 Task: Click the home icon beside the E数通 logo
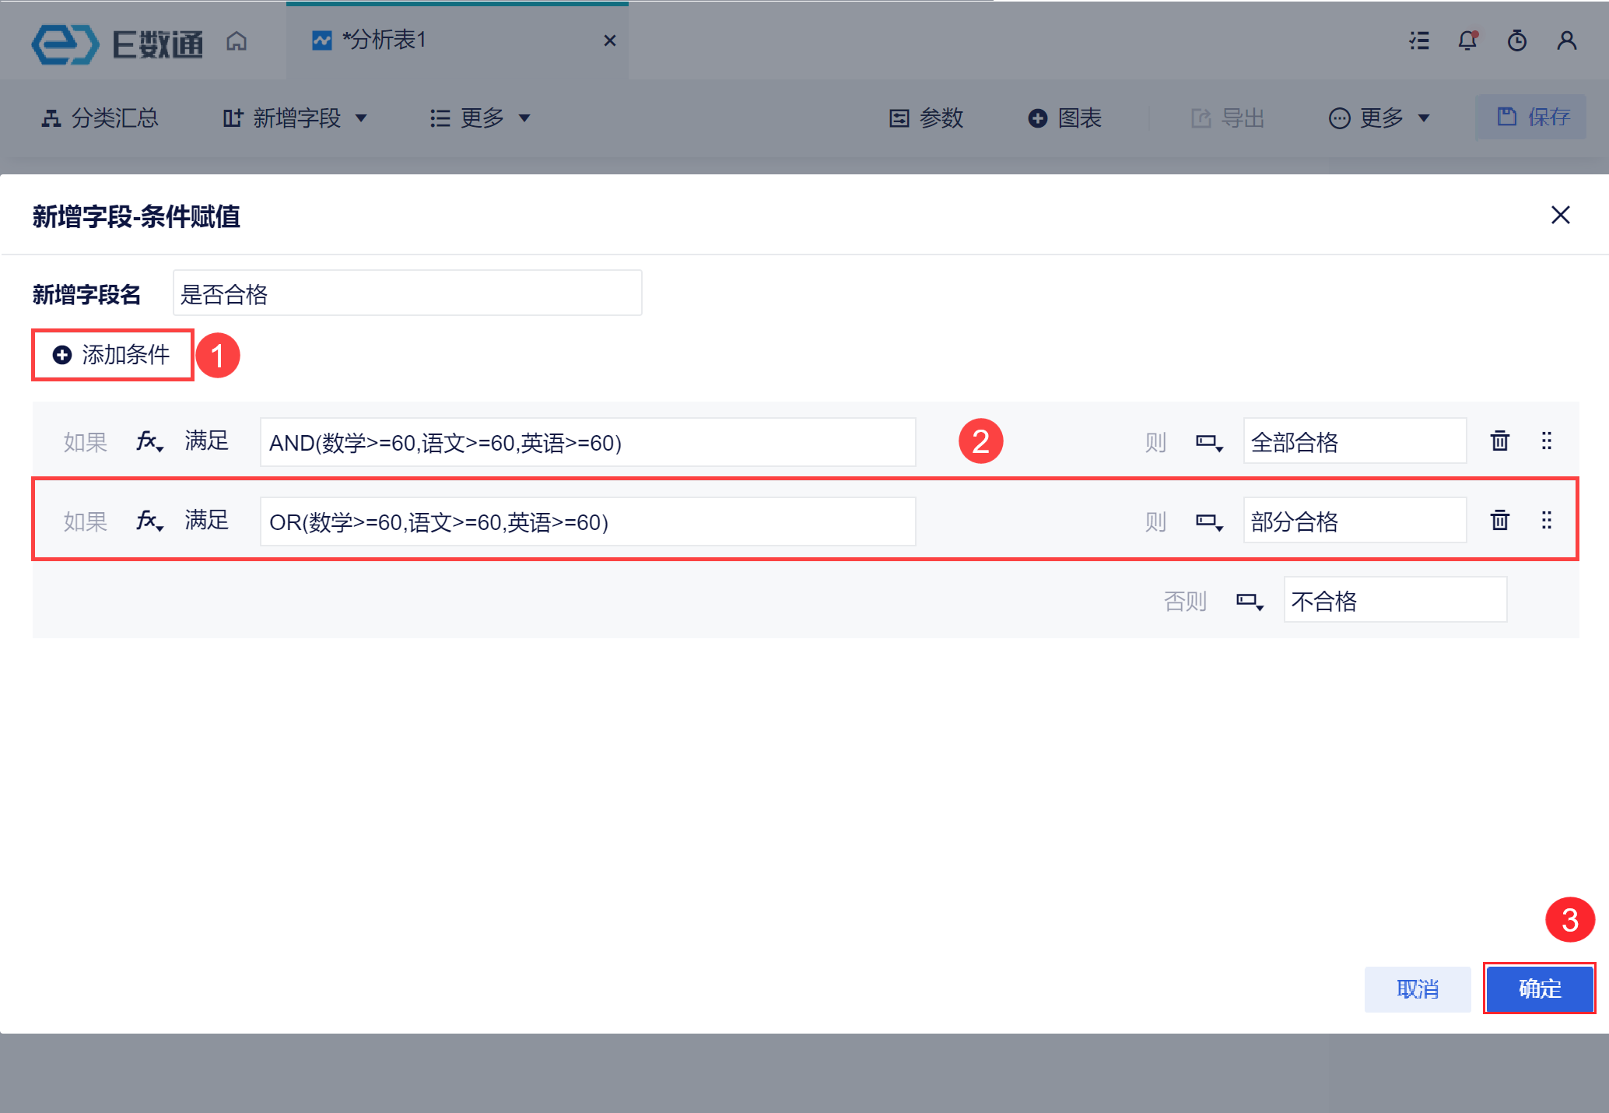[x=237, y=40]
